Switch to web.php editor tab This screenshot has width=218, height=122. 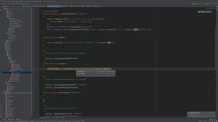click(x=65, y=6)
